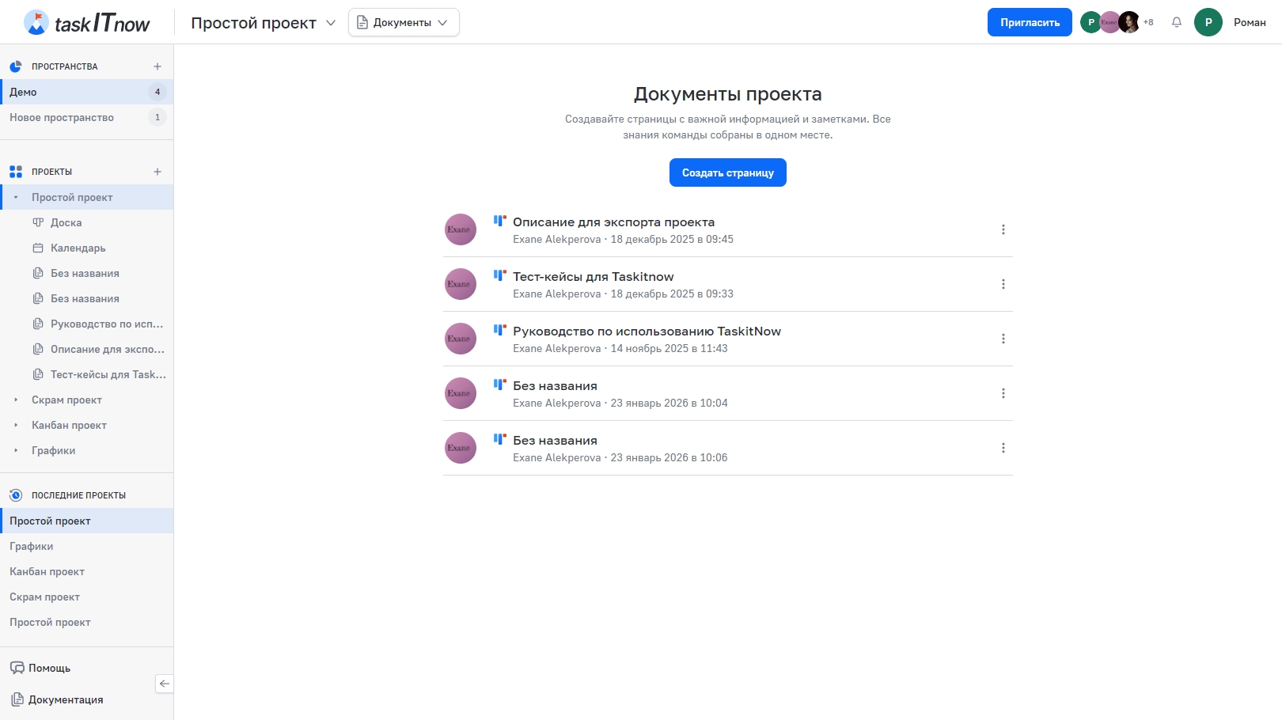Expand the Простой проект title dropdown
Screen dimensions: 1282x720
click(331, 23)
